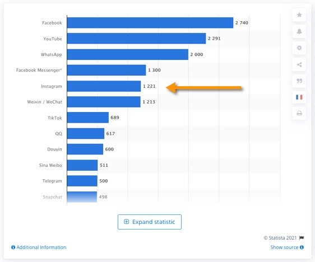The image size is (315, 262).
Task: Click the flag icon beside Statista 2021
Action: [x=302, y=238]
